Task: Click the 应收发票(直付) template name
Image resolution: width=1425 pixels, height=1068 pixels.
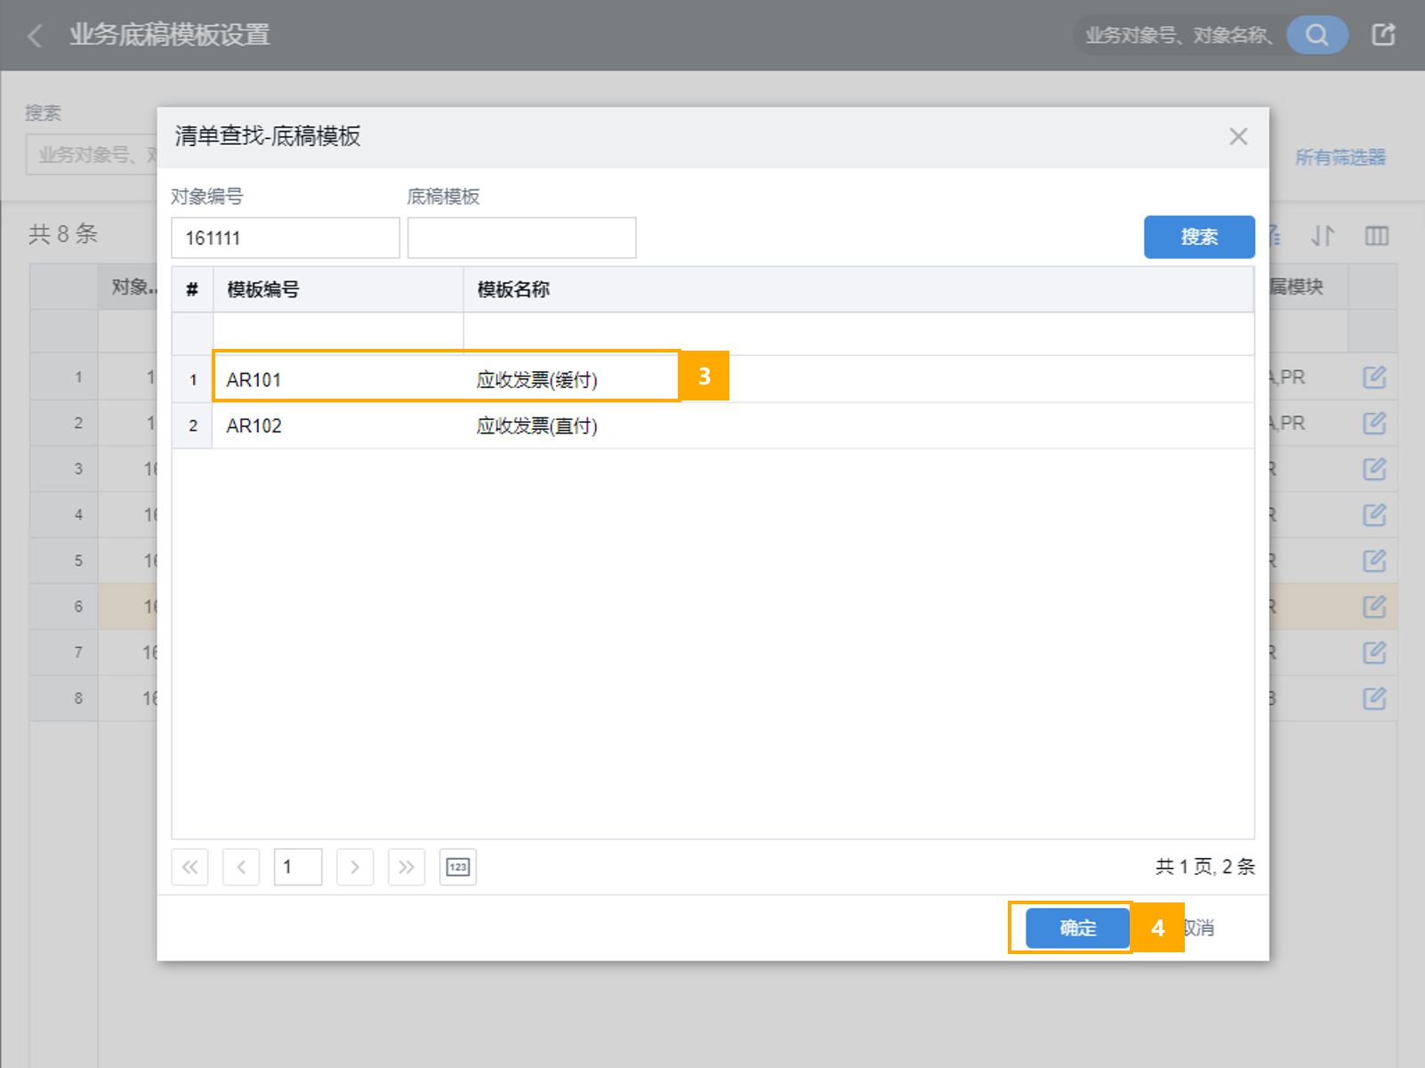Action: (536, 425)
